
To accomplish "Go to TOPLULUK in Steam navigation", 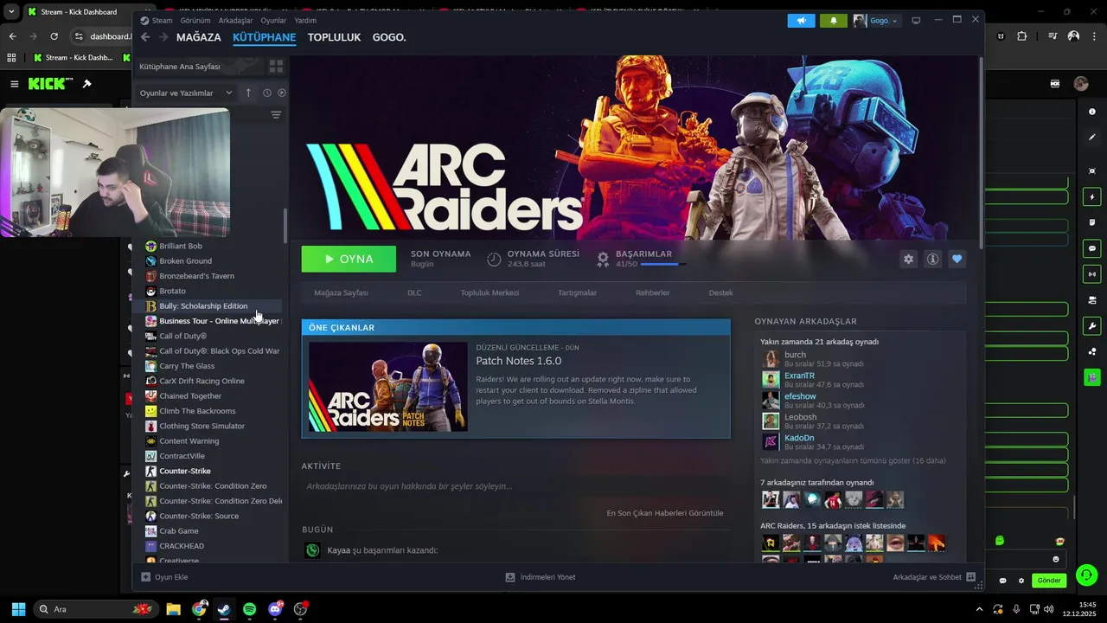I will (x=334, y=37).
